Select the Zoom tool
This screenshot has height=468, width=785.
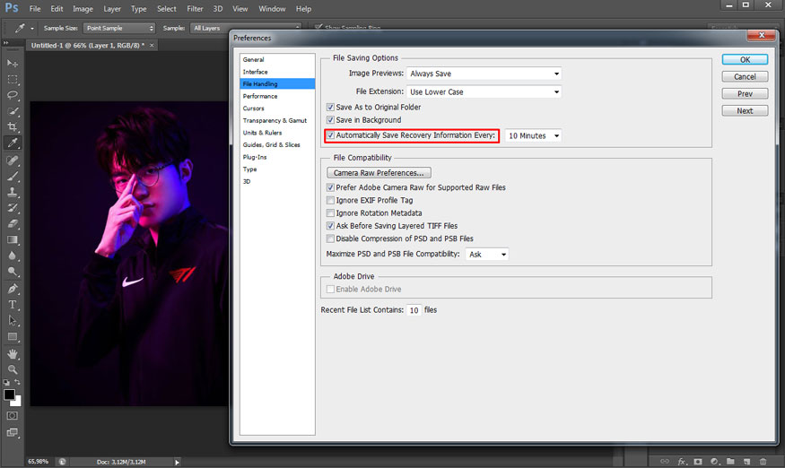pos(13,370)
